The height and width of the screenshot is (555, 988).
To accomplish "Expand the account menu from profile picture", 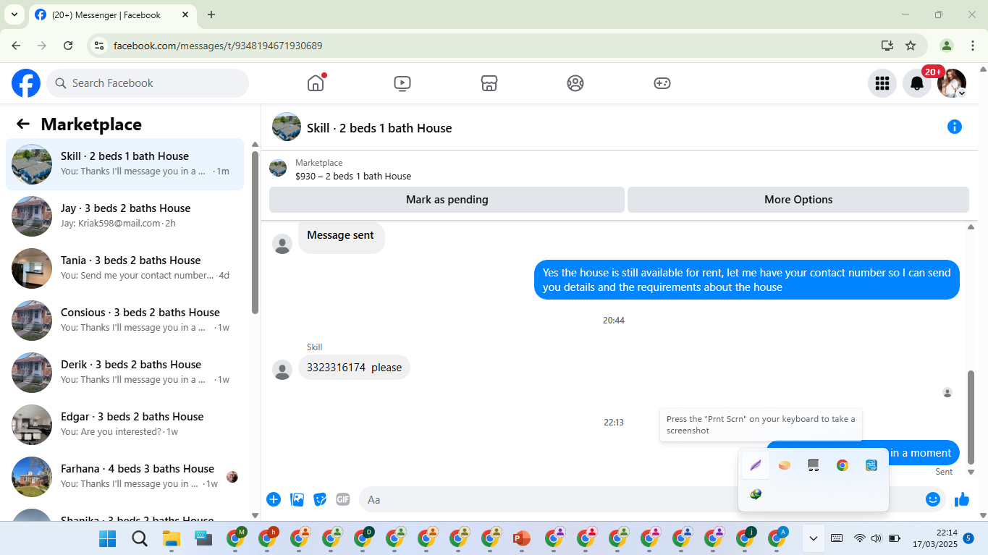I will (x=952, y=83).
